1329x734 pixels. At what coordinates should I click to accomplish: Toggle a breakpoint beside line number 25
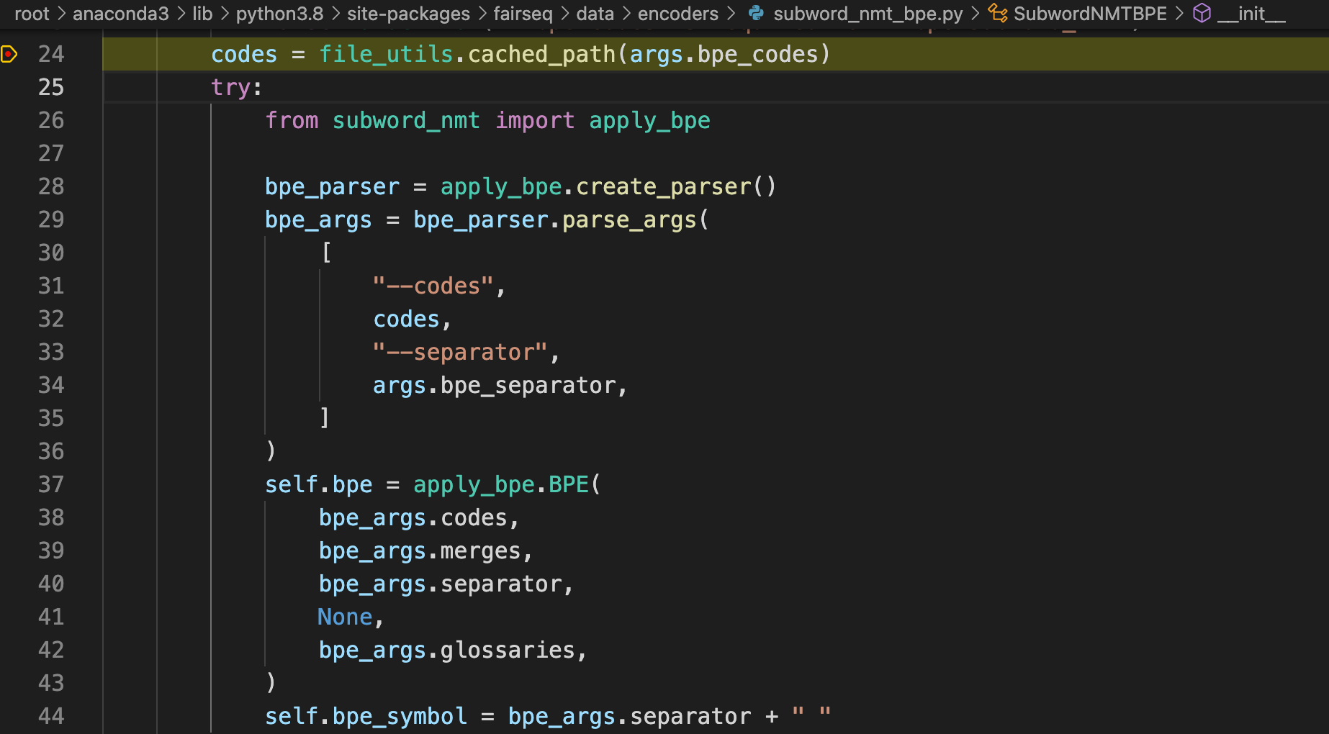9,87
